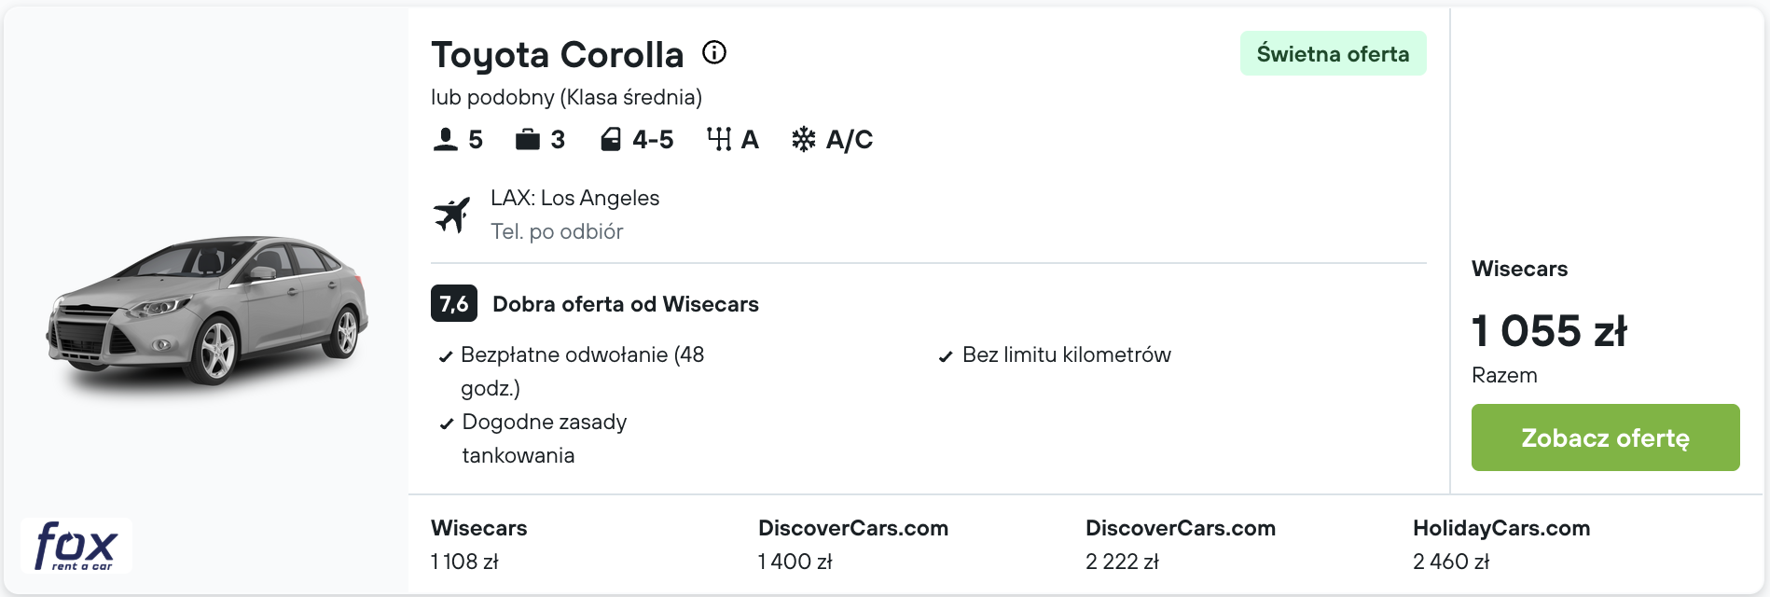The height and width of the screenshot is (597, 1770).
Task: Open the info icon beside Toyota Corolla
Action: [x=714, y=52]
